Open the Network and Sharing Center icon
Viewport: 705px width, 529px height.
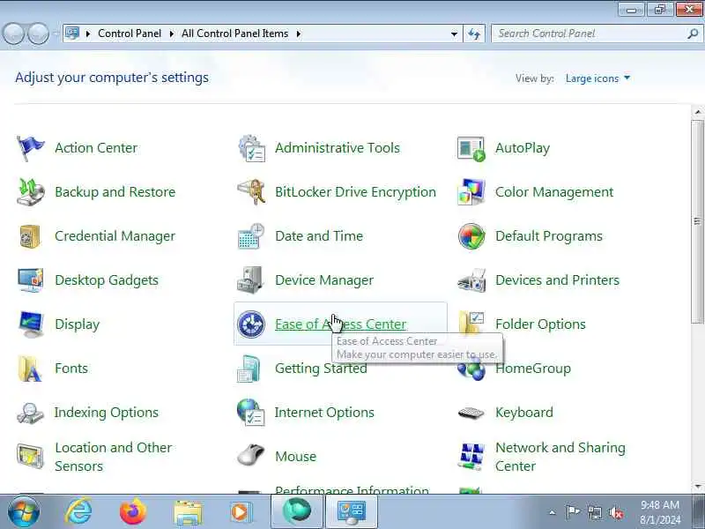(471, 456)
